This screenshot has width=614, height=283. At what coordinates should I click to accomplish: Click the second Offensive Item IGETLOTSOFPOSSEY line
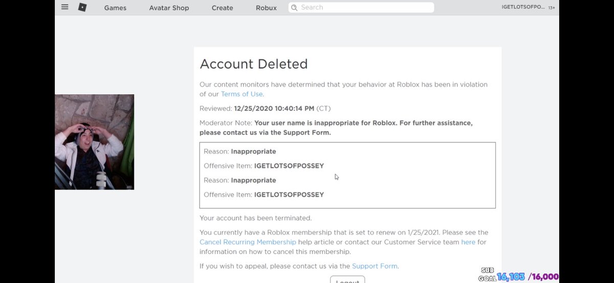[264, 195]
